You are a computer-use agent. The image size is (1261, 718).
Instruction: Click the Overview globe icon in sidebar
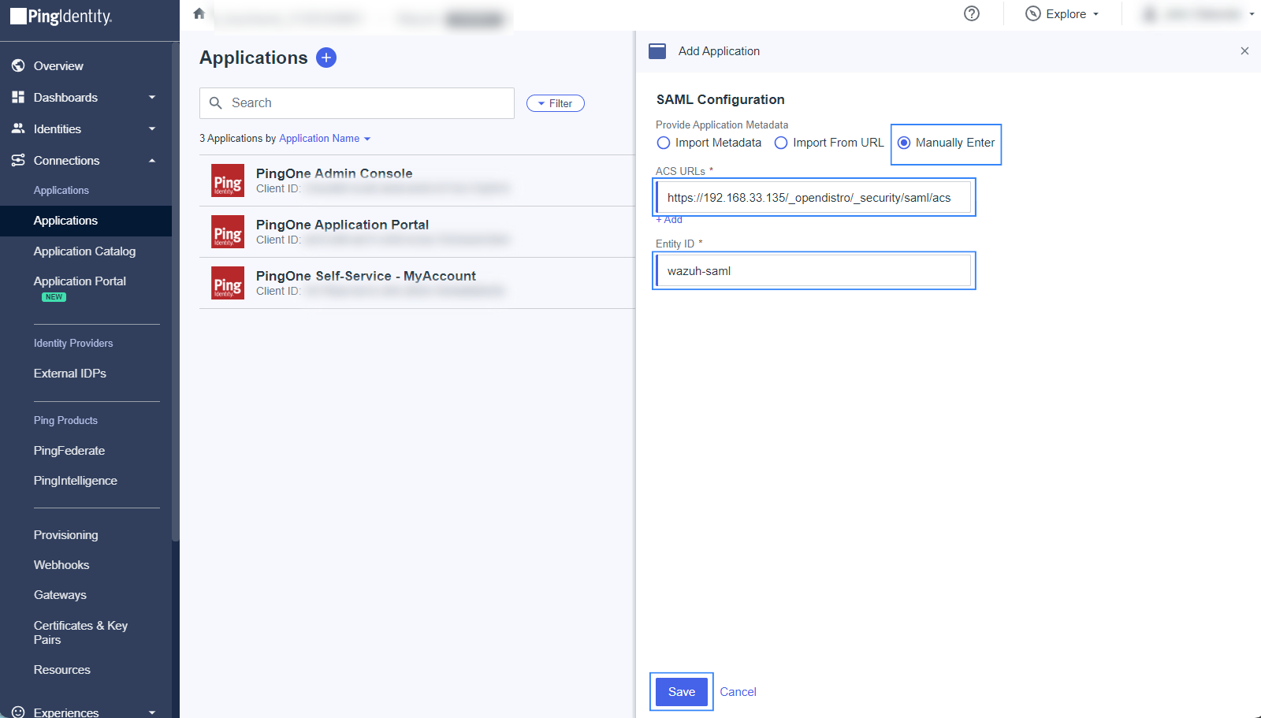(x=18, y=66)
